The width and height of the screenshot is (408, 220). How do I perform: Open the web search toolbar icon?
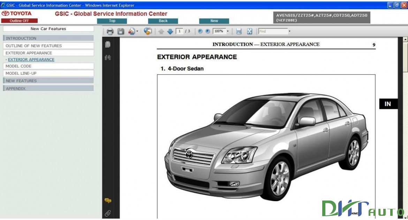tap(148, 31)
